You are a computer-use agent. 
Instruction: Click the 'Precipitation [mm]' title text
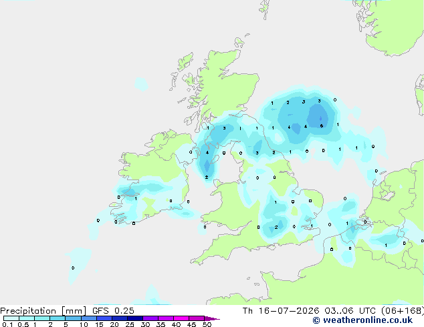click(43, 311)
